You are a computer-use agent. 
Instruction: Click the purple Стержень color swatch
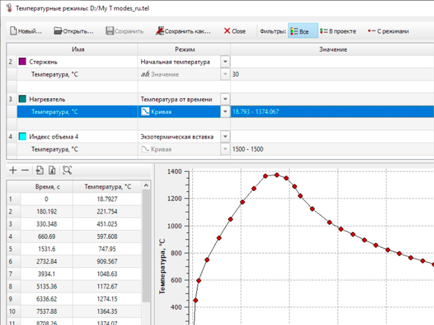(x=22, y=62)
